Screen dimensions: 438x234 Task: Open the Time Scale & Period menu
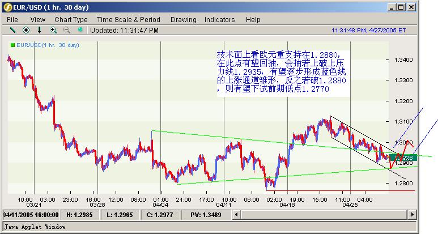(129, 19)
